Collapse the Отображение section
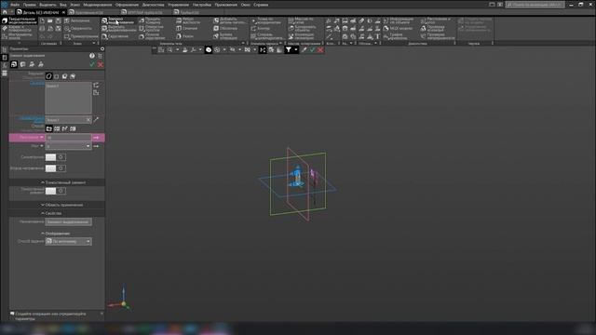The height and width of the screenshot is (335, 596). click(x=43, y=234)
